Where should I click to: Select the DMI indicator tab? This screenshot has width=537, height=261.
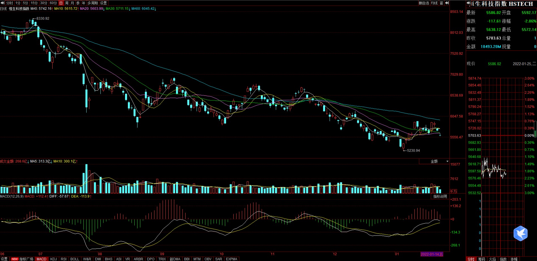[98, 259]
